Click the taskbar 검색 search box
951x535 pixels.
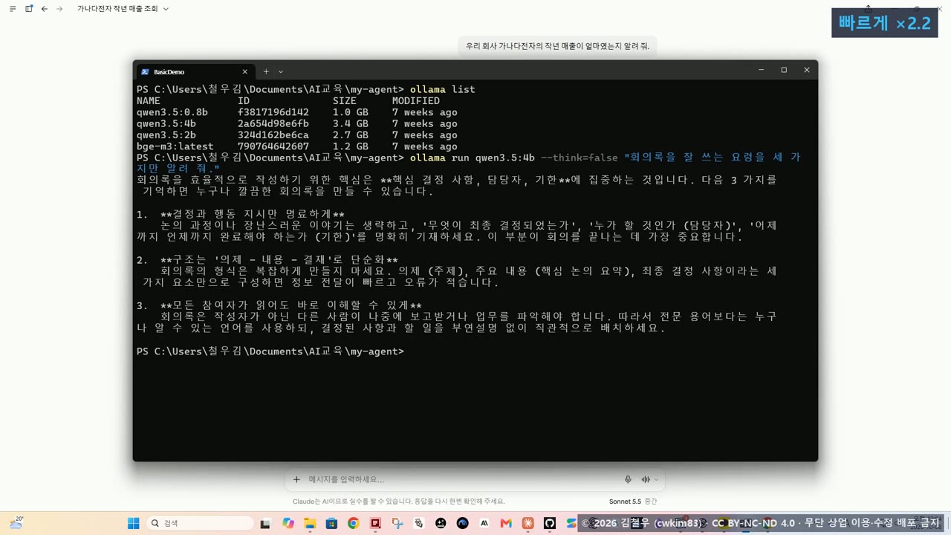[201, 523]
